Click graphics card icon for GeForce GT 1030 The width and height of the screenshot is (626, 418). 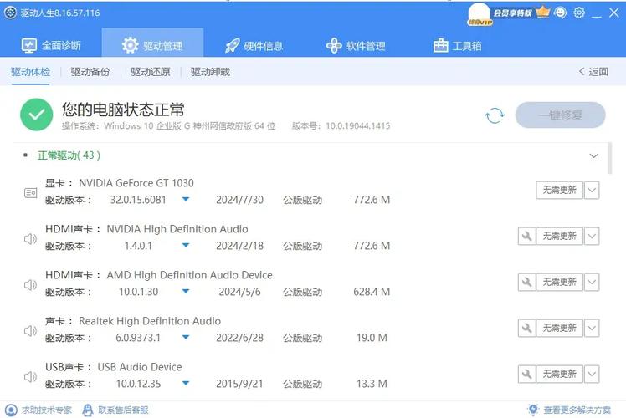click(31, 193)
